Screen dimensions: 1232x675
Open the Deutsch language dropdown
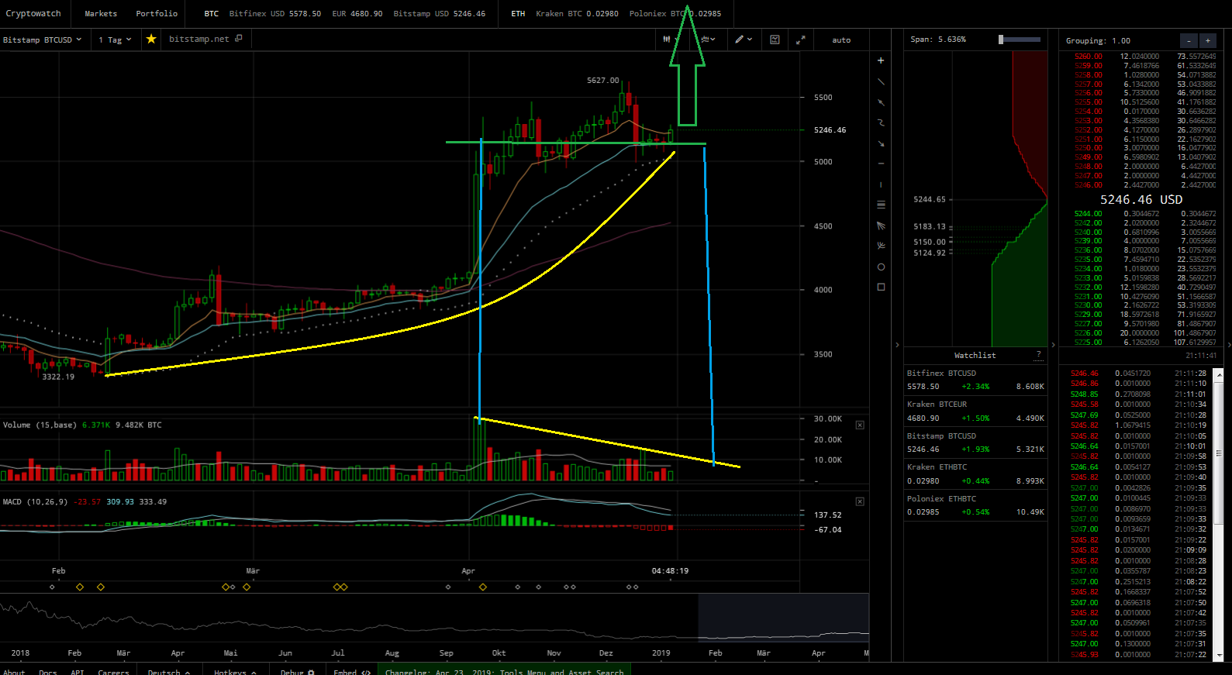coord(169,672)
